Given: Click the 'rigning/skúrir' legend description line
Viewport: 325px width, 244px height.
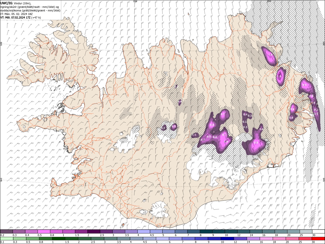Looking at the screenshot, I should point(30,7).
